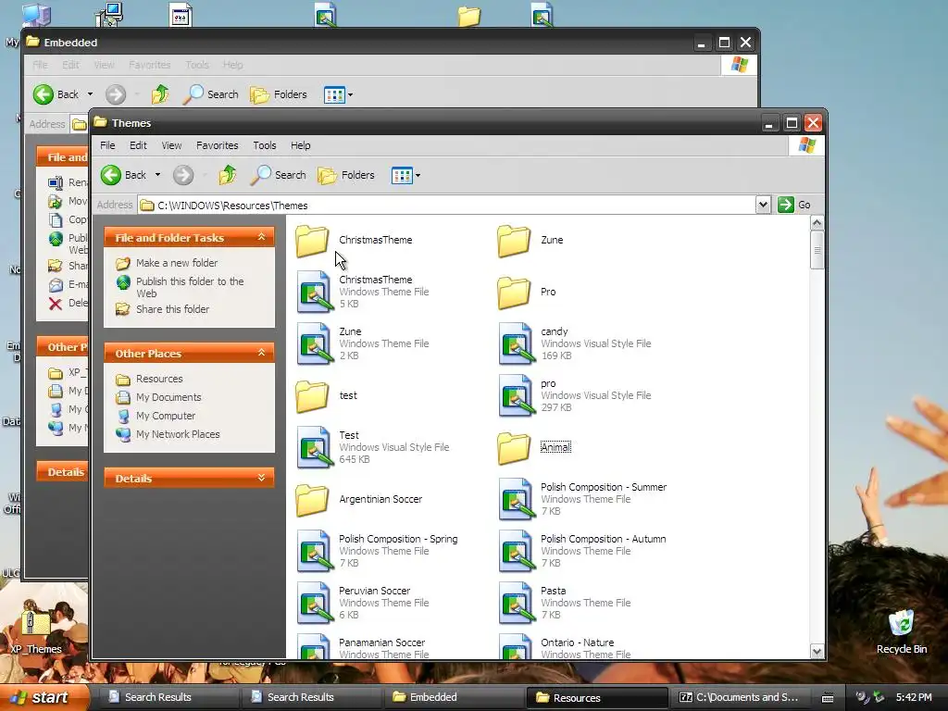This screenshot has height=711, width=948.
Task: Open the Tools menu in Themes window
Action: 264,145
